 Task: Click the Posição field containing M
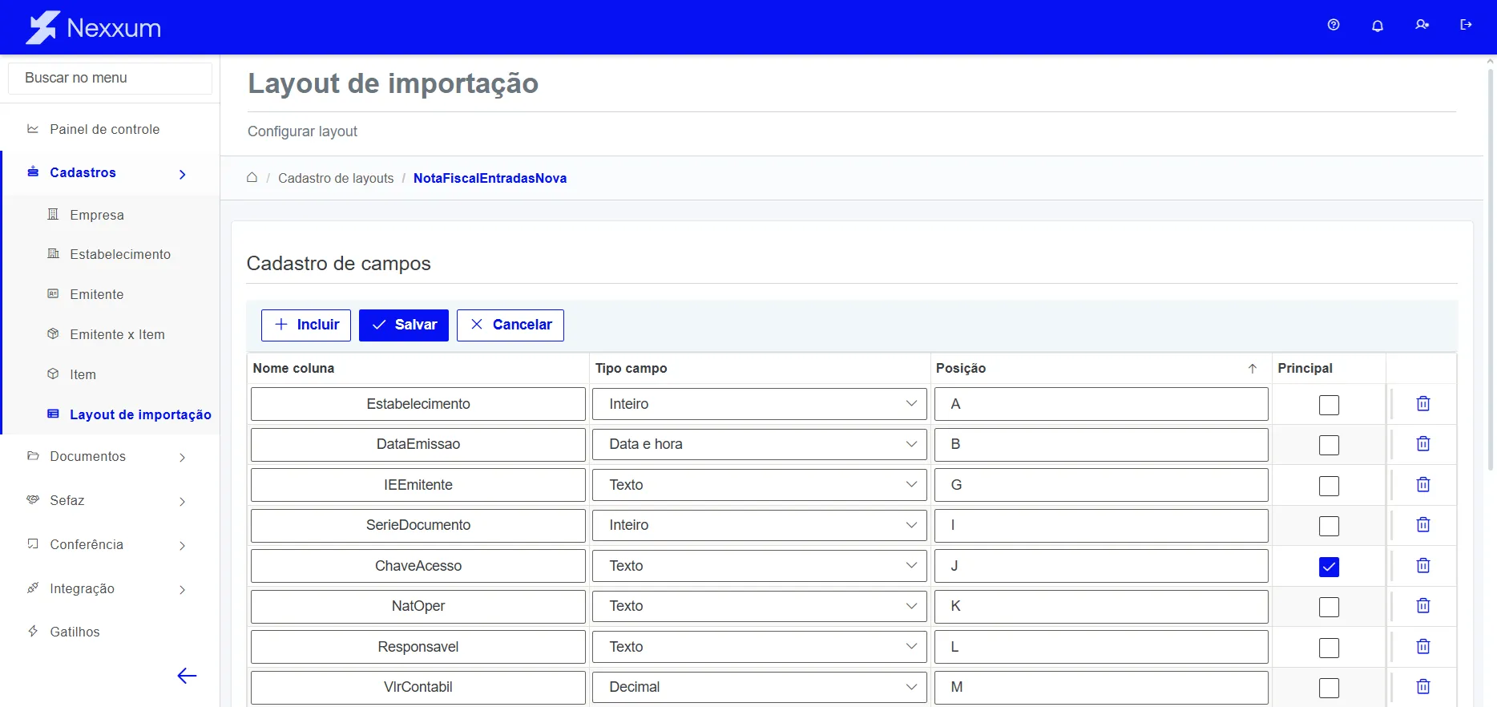pos(1101,687)
